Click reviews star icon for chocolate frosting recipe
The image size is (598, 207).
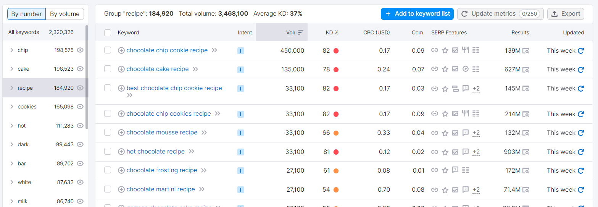point(445,170)
